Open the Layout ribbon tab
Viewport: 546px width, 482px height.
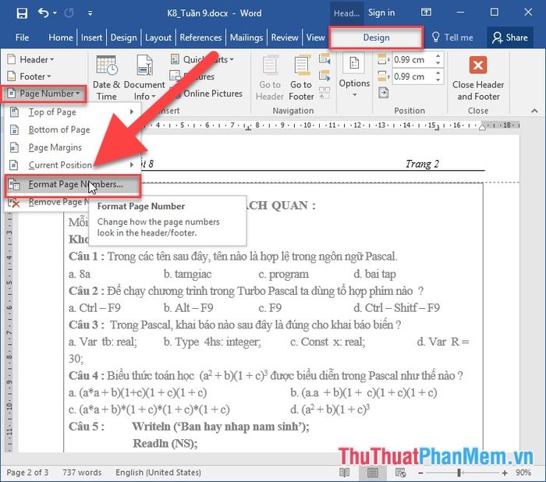(x=158, y=37)
